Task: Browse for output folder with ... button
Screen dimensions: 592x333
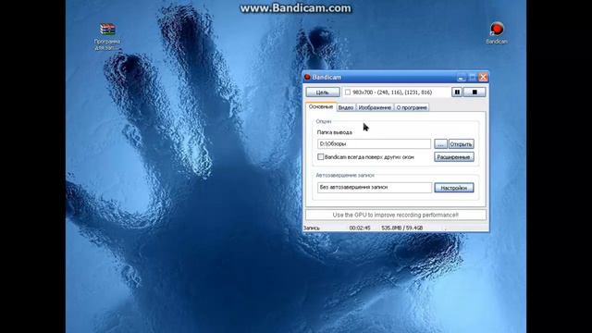Action: coord(440,144)
